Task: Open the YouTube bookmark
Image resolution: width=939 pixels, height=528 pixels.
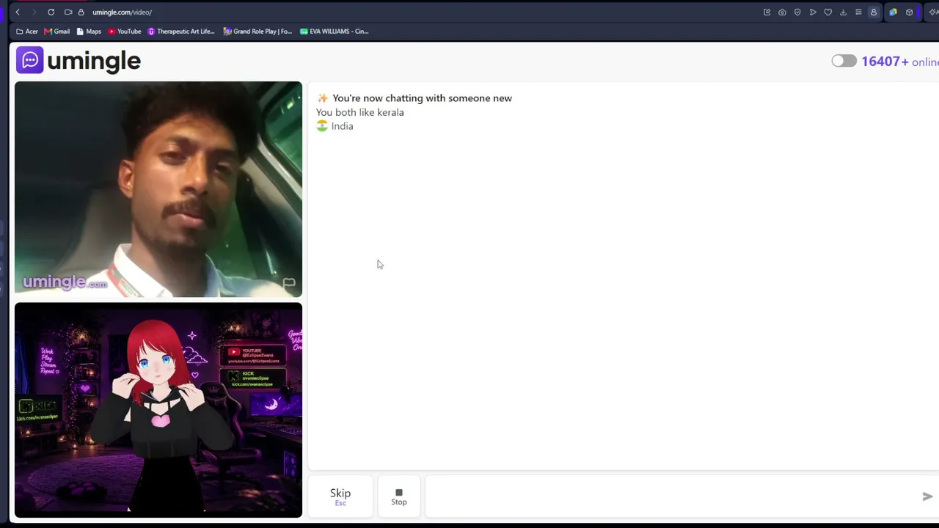Action: (125, 32)
